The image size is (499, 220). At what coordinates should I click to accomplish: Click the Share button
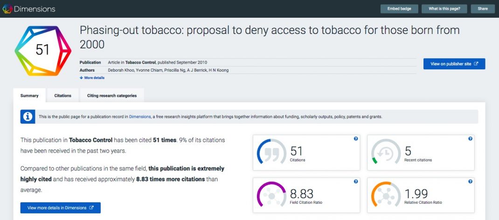pyautogui.click(x=482, y=9)
